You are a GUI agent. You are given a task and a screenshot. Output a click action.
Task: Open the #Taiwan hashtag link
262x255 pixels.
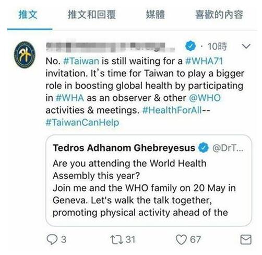81,61
